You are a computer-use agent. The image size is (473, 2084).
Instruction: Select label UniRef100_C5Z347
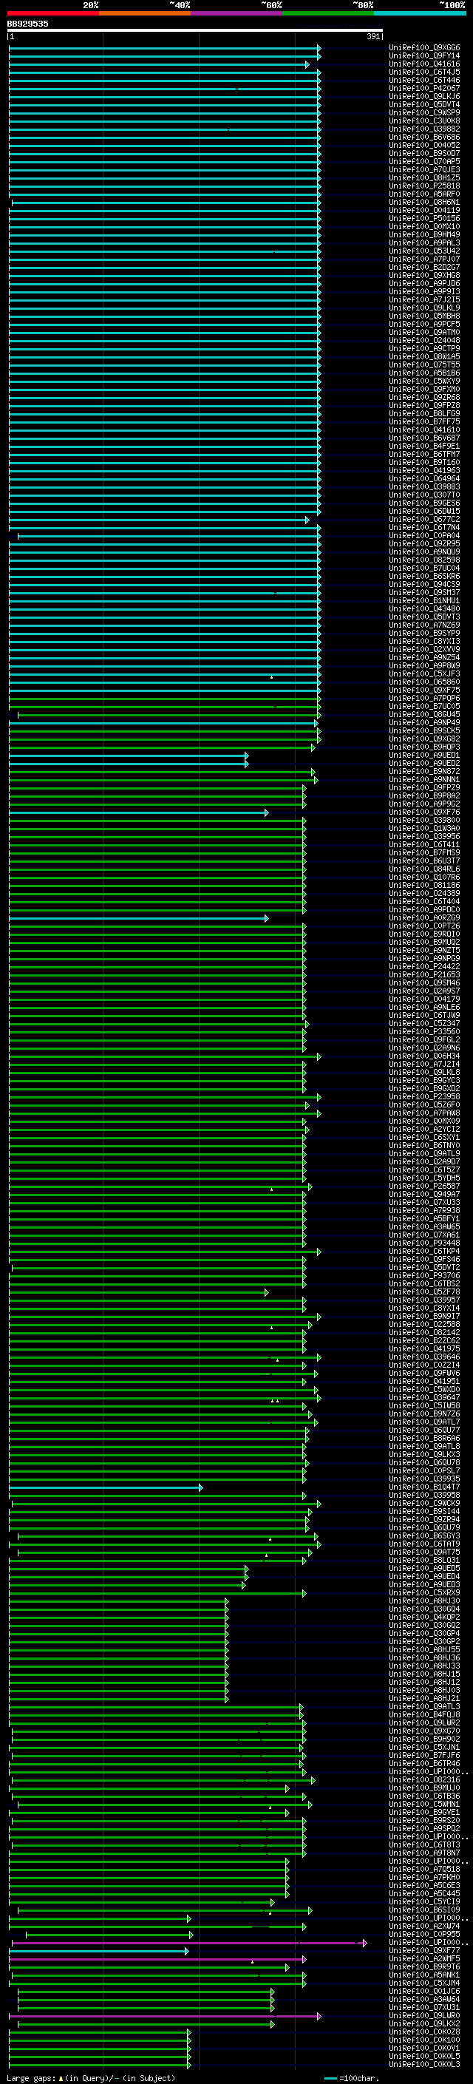(424, 1023)
